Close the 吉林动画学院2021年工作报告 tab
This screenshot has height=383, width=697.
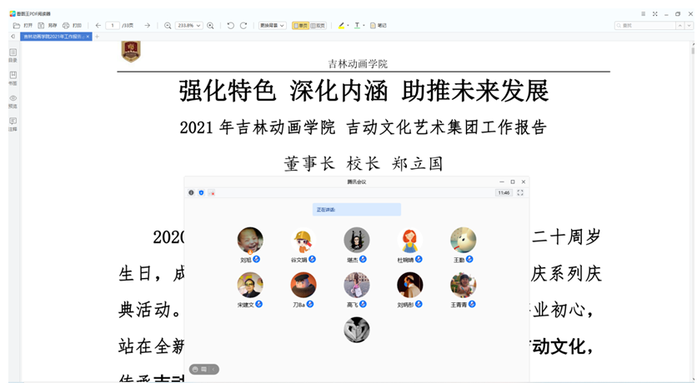88,37
